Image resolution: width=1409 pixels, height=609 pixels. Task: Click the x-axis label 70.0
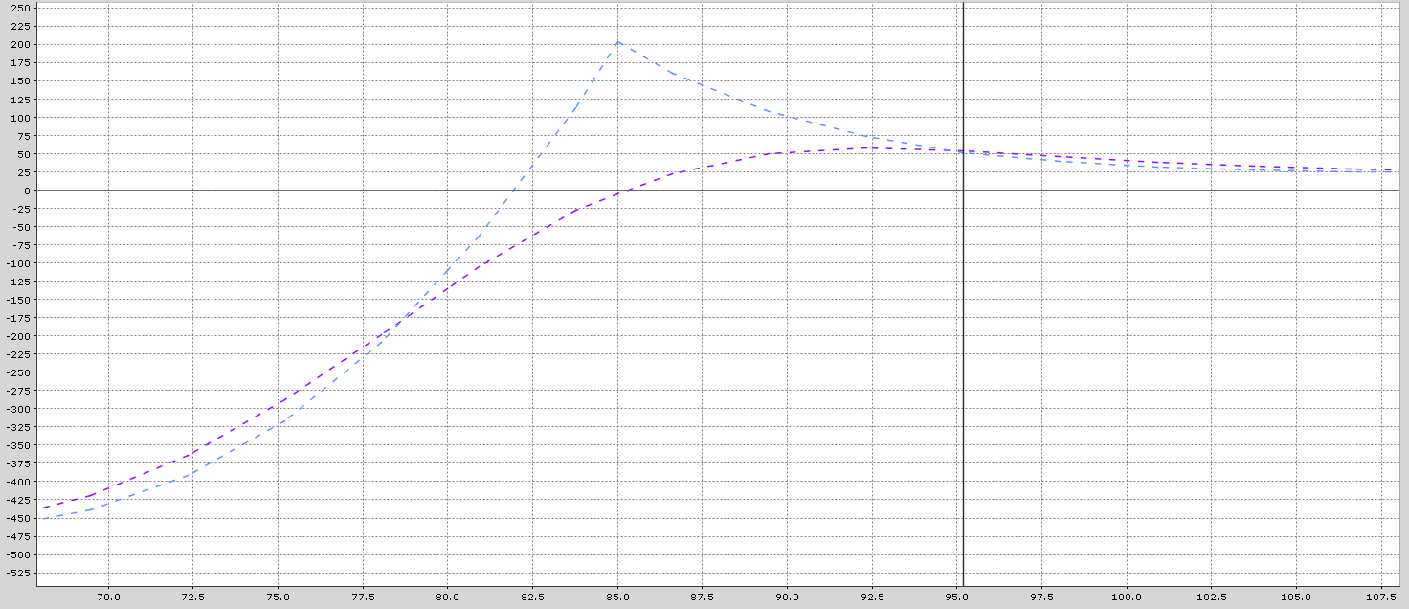click(108, 596)
